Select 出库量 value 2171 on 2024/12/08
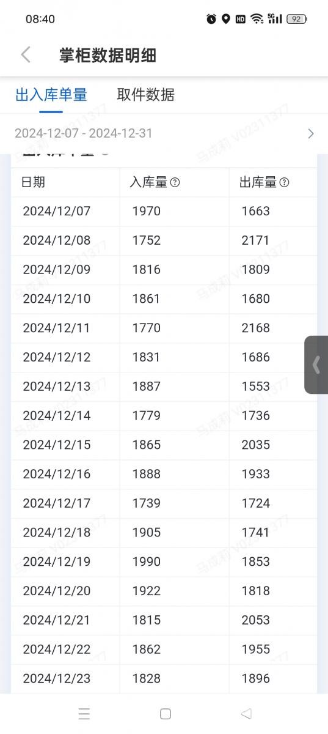This screenshot has width=328, height=734. point(255,240)
